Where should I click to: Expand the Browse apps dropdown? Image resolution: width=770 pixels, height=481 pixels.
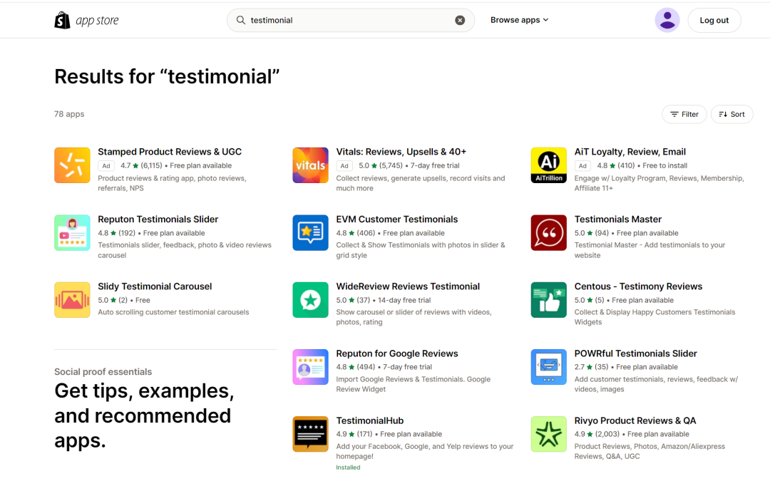tap(520, 20)
